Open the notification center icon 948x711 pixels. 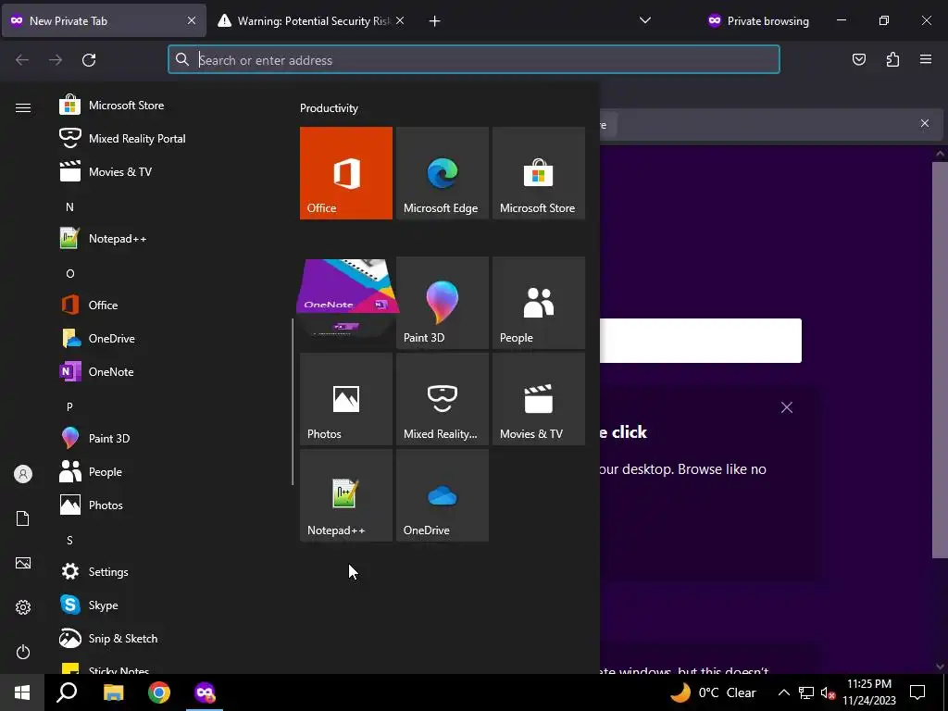click(x=917, y=692)
